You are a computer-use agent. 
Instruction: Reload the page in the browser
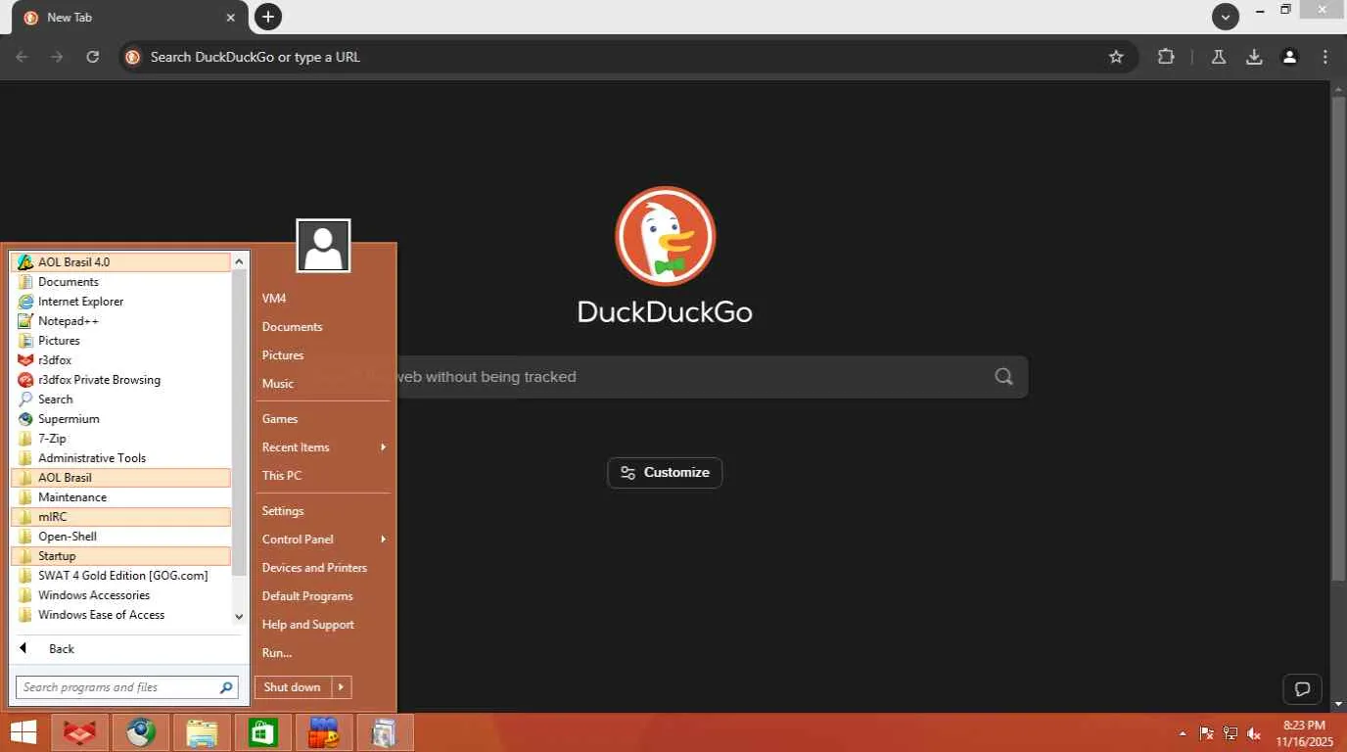pyautogui.click(x=92, y=57)
